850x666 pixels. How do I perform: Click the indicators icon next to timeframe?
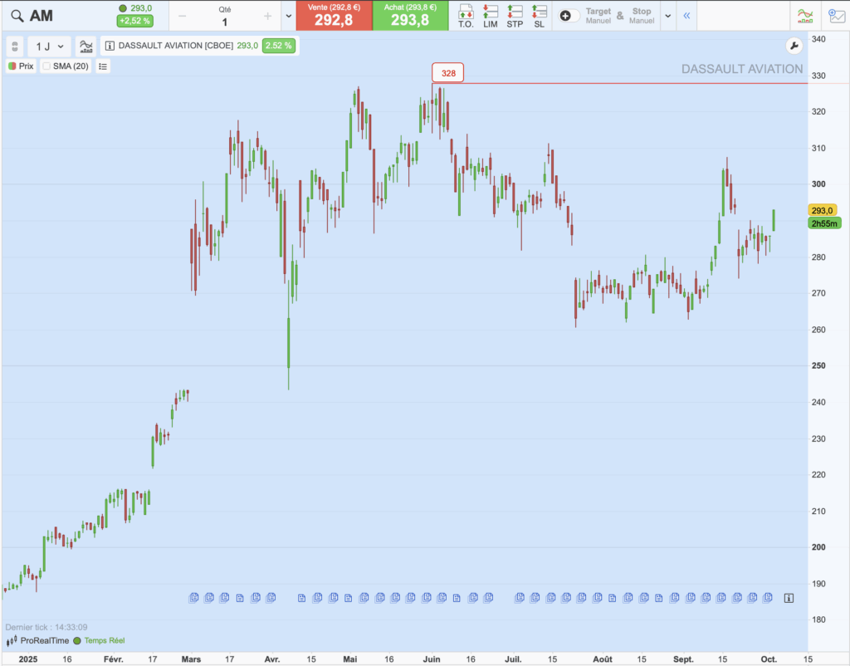[x=86, y=46]
